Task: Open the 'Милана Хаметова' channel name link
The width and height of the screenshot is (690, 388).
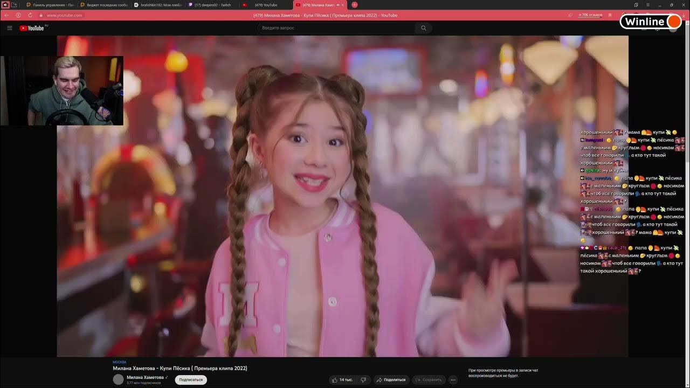Action: pos(145,377)
